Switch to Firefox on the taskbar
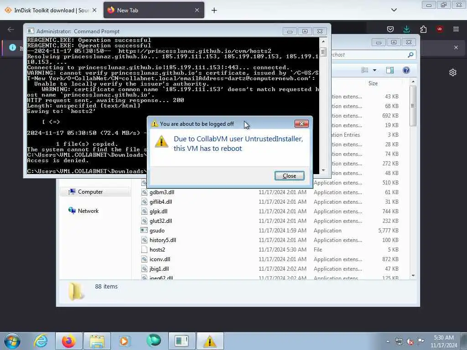Screen dimensions: 467x350 tap(68, 341)
